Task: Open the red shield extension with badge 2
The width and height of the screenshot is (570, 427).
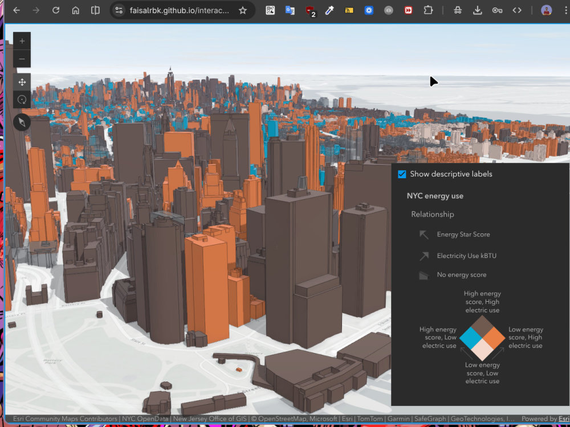Action: [x=310, y=11]
